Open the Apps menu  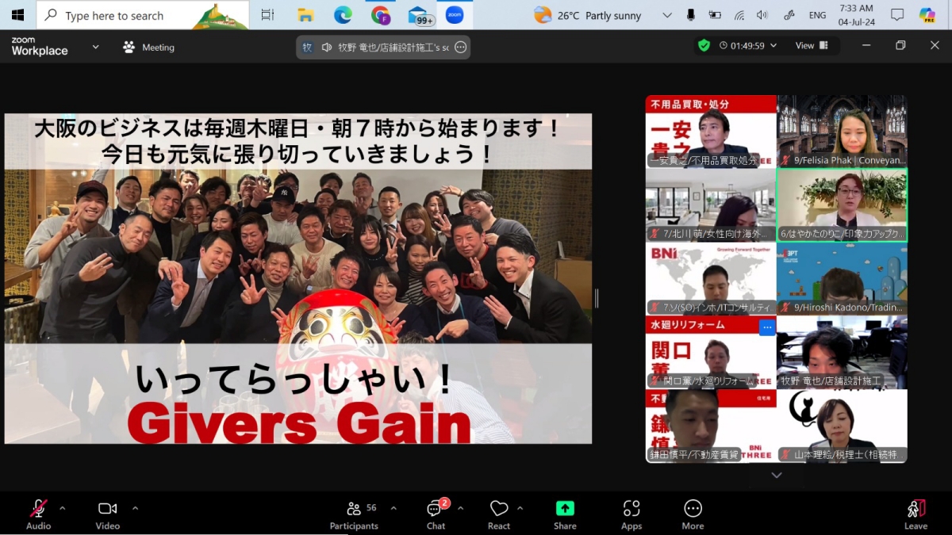[x=631, y=514]
